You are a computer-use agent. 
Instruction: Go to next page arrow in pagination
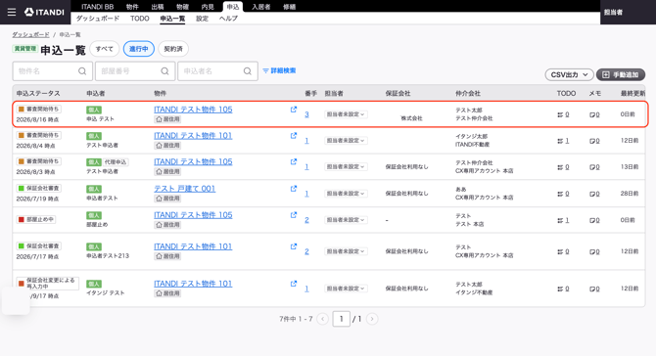[372, 319]
